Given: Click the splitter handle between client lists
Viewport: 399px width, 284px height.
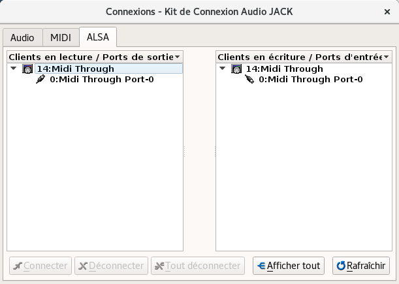Looking at the screenshot, I should pyautogui.click(x=200, y=151).
